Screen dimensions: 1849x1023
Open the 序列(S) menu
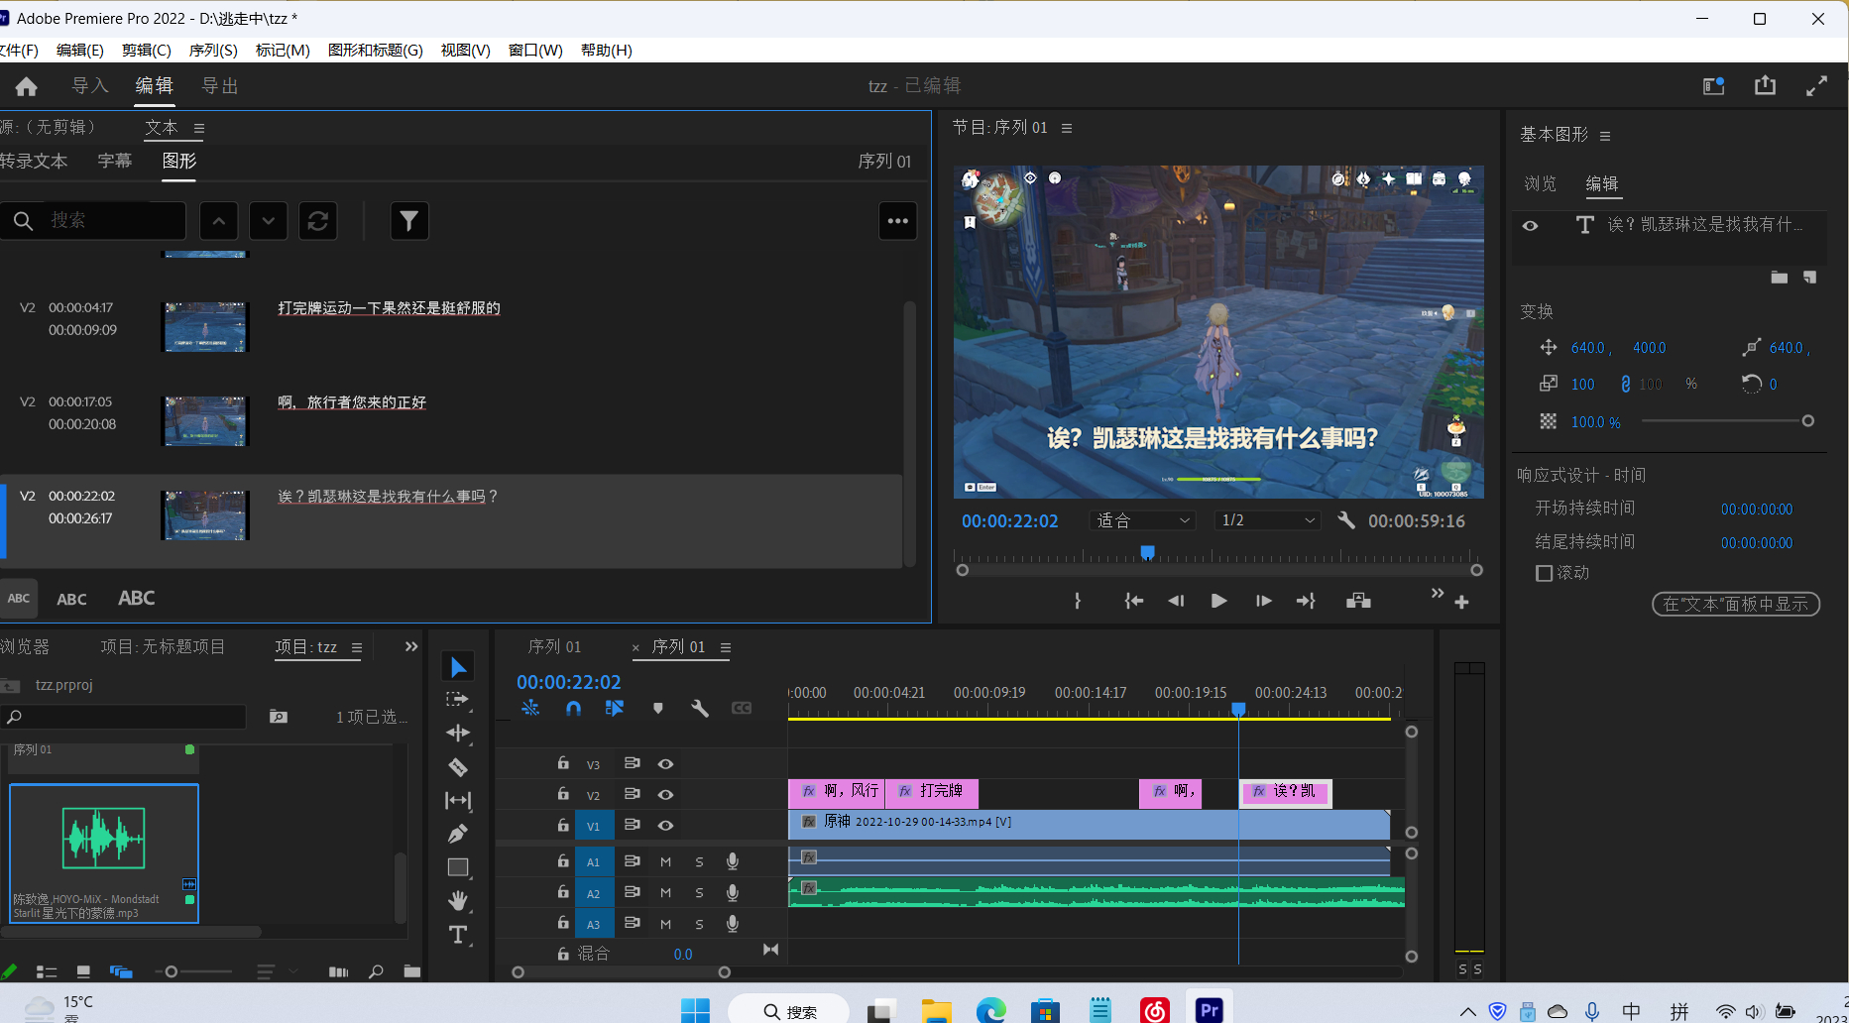click(x=213, y=50)
